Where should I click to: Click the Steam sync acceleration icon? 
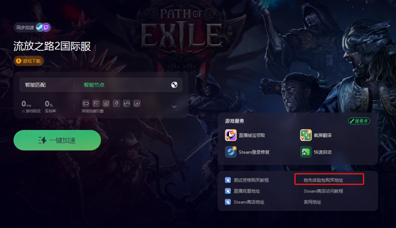(39, 27)
